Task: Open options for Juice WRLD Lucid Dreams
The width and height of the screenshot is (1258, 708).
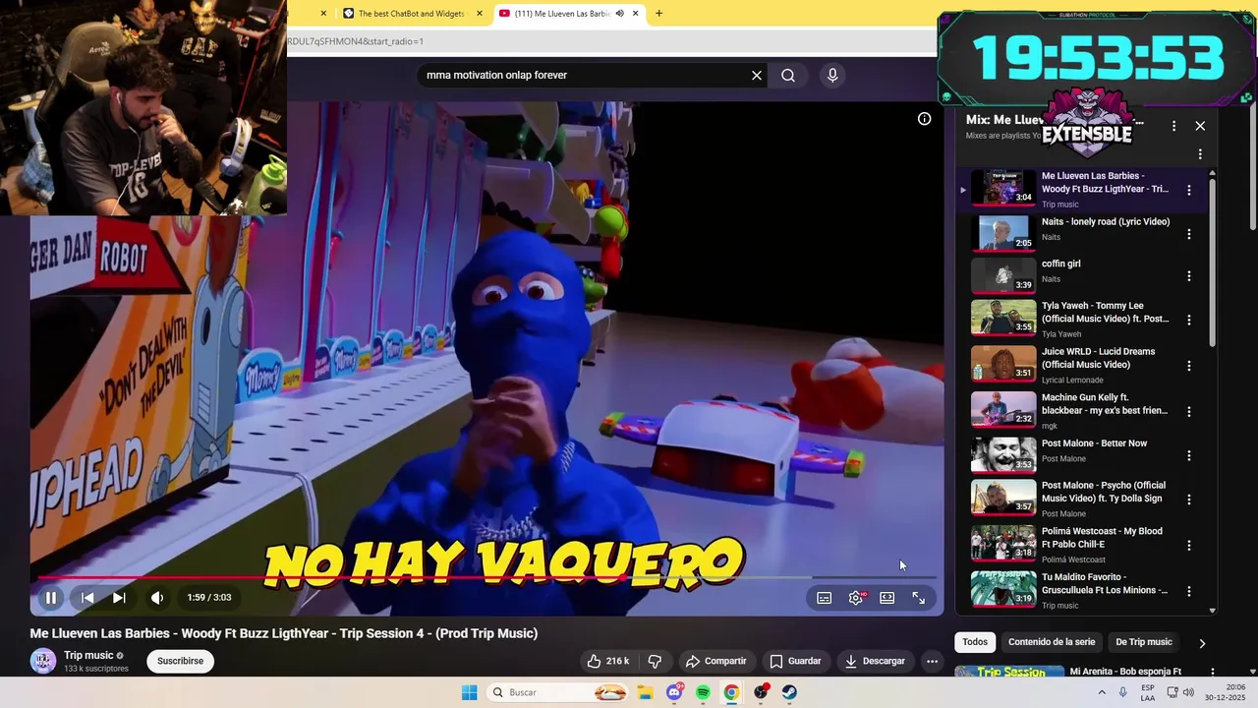Action: point(1189,366)
